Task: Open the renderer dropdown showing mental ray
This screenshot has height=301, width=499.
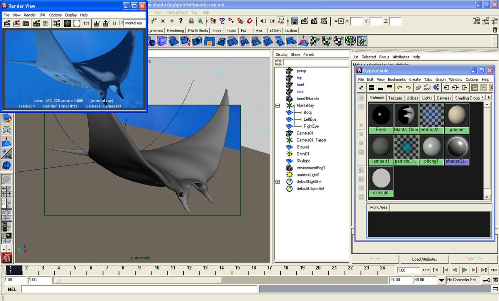Action: click(x=134, y=23)
